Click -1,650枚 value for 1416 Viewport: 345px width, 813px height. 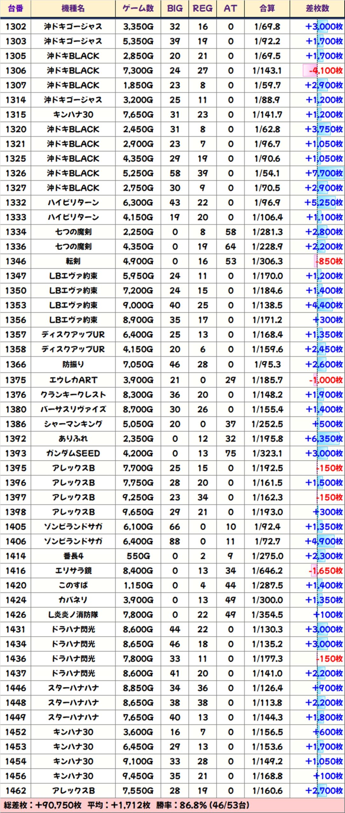[325, 571]
